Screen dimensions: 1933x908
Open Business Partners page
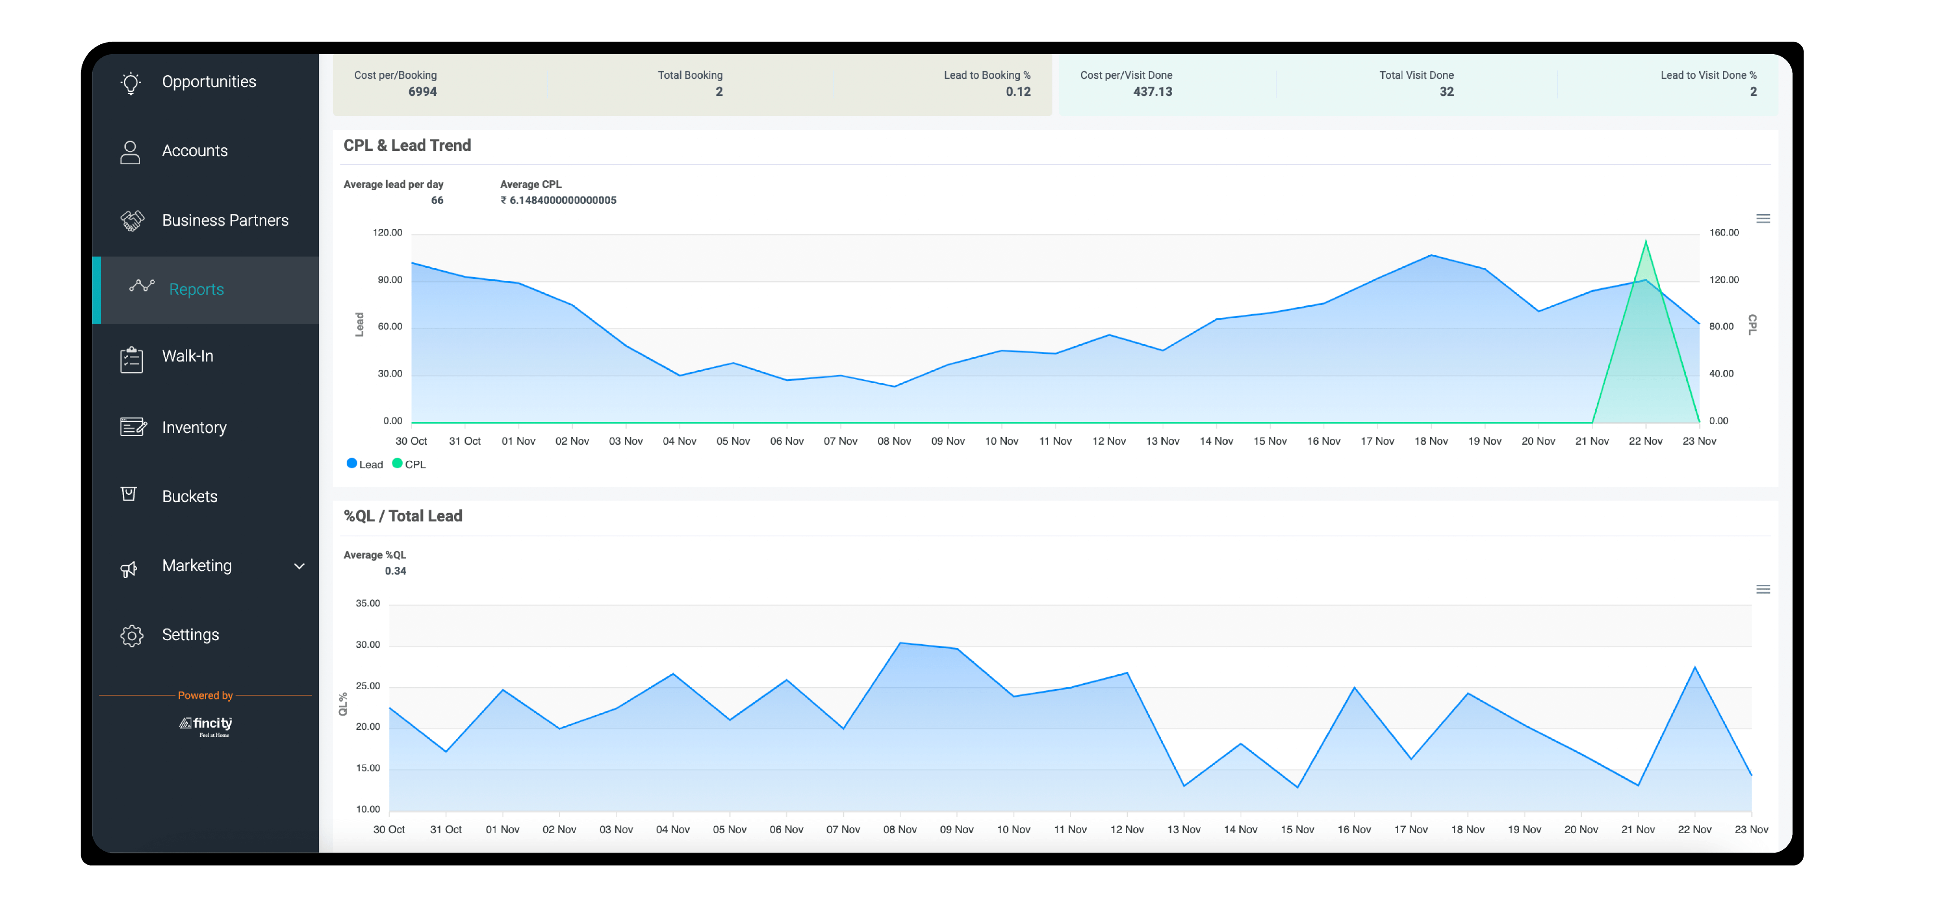point(225,221)
